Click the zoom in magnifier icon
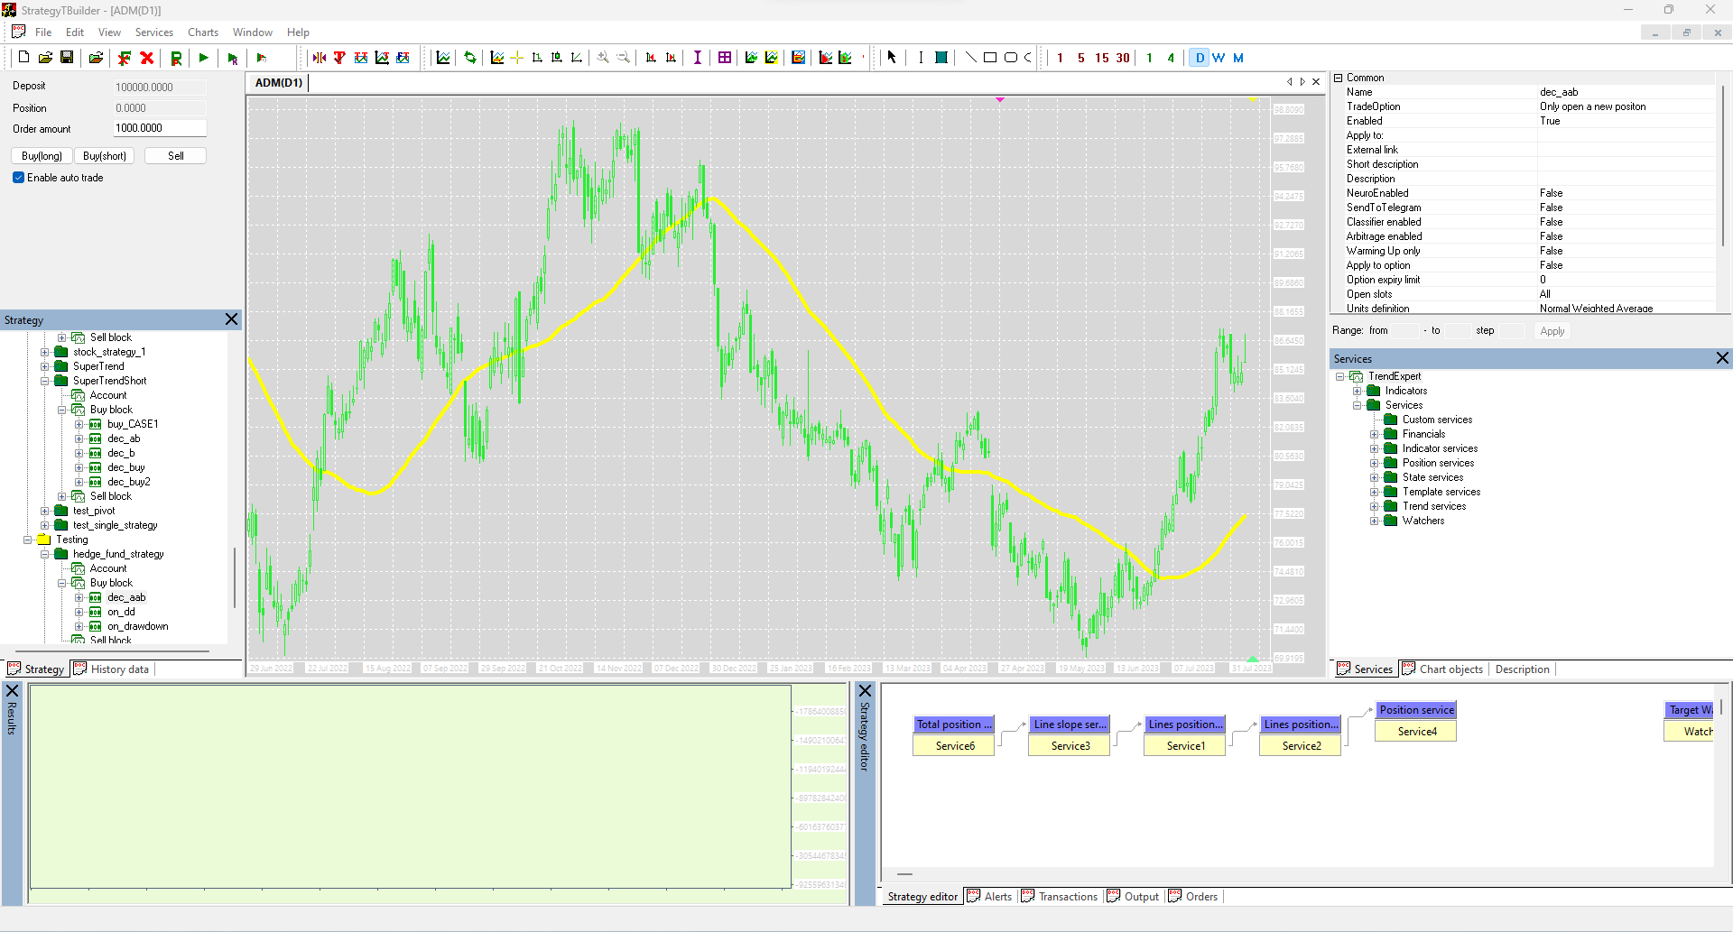This screenshot has width=1733, height=932. (603, 58)
